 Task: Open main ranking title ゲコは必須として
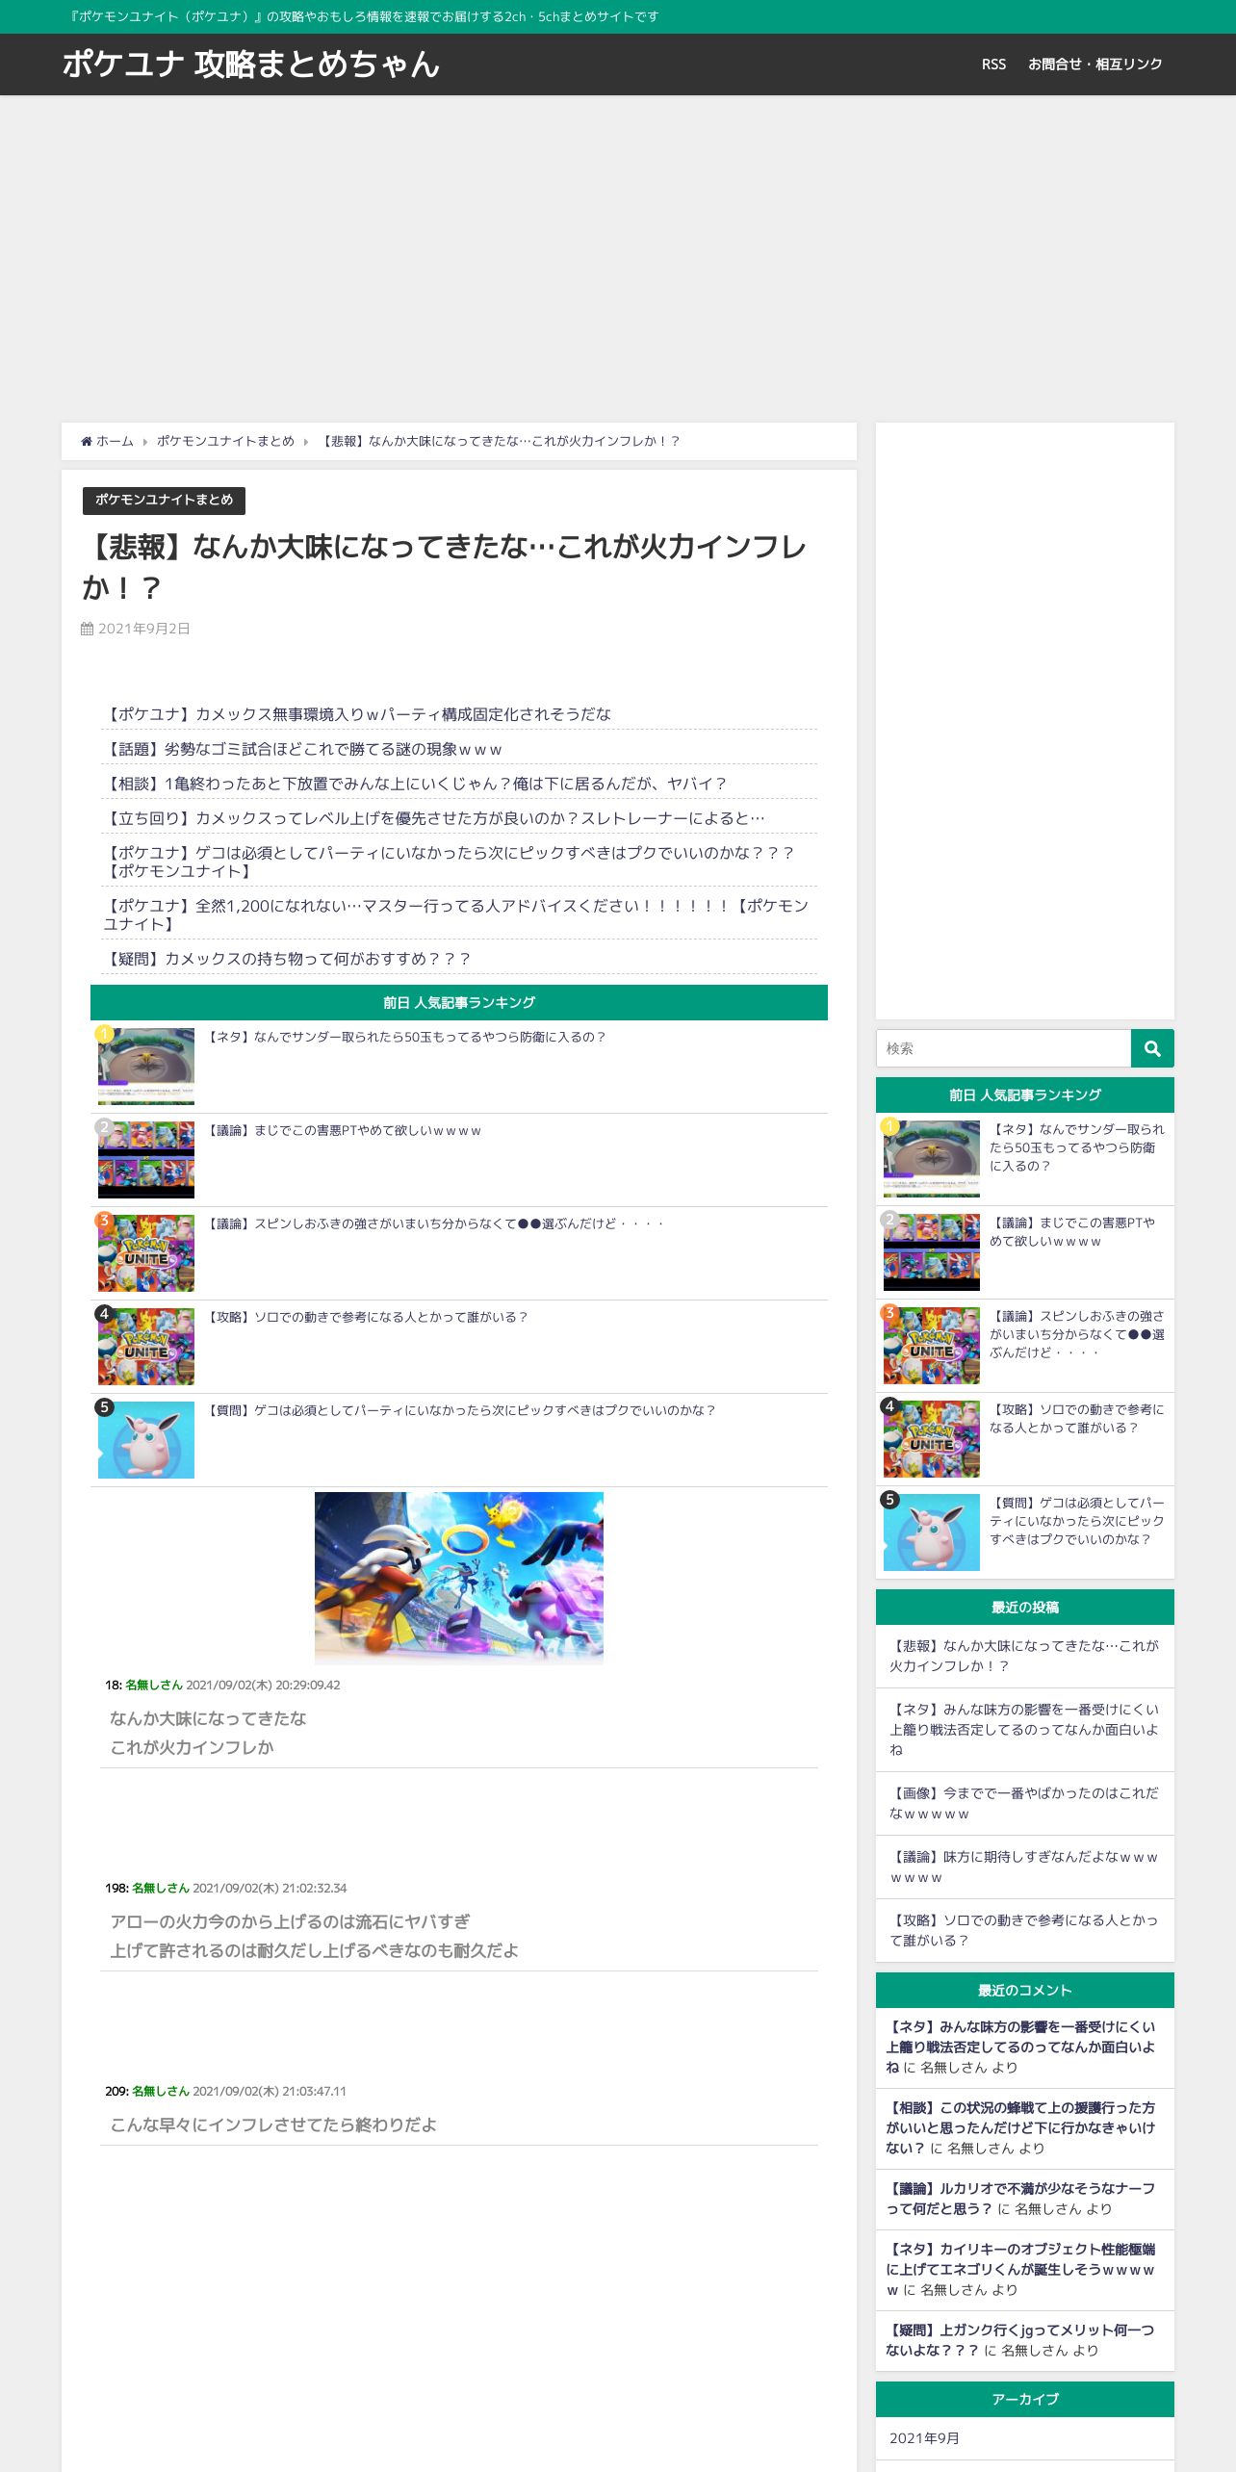click(x=460, y=1410)
